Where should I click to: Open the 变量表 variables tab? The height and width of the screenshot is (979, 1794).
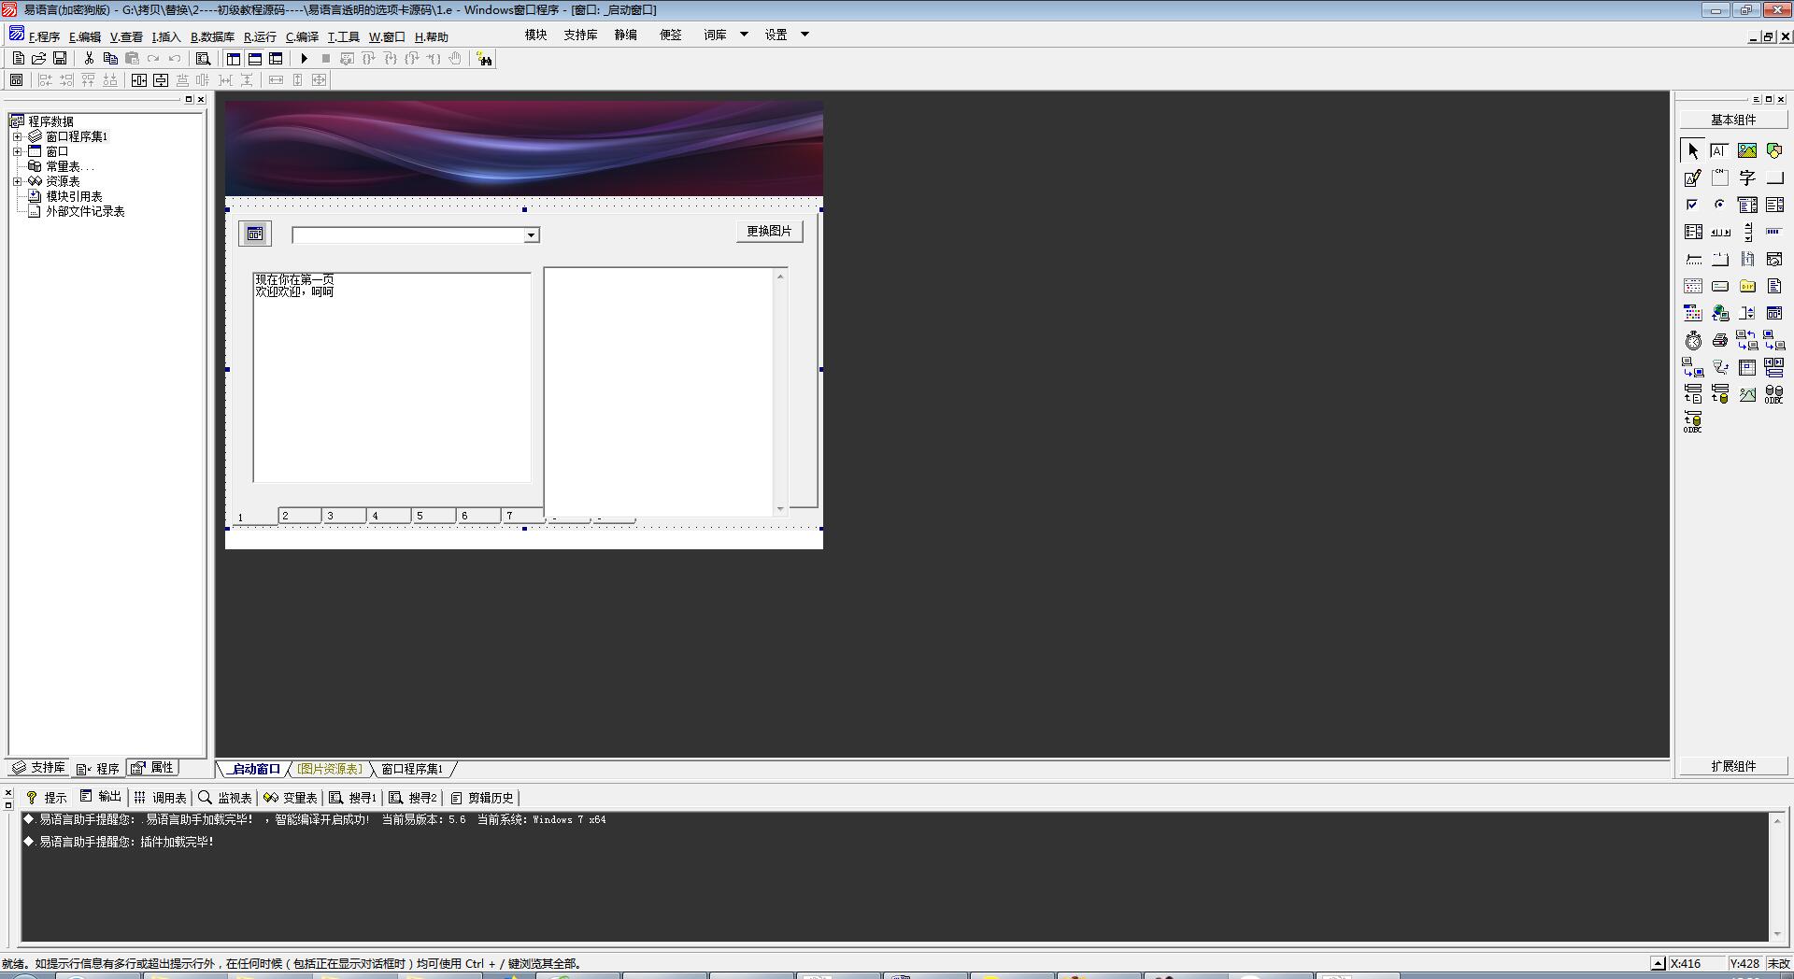291,797
